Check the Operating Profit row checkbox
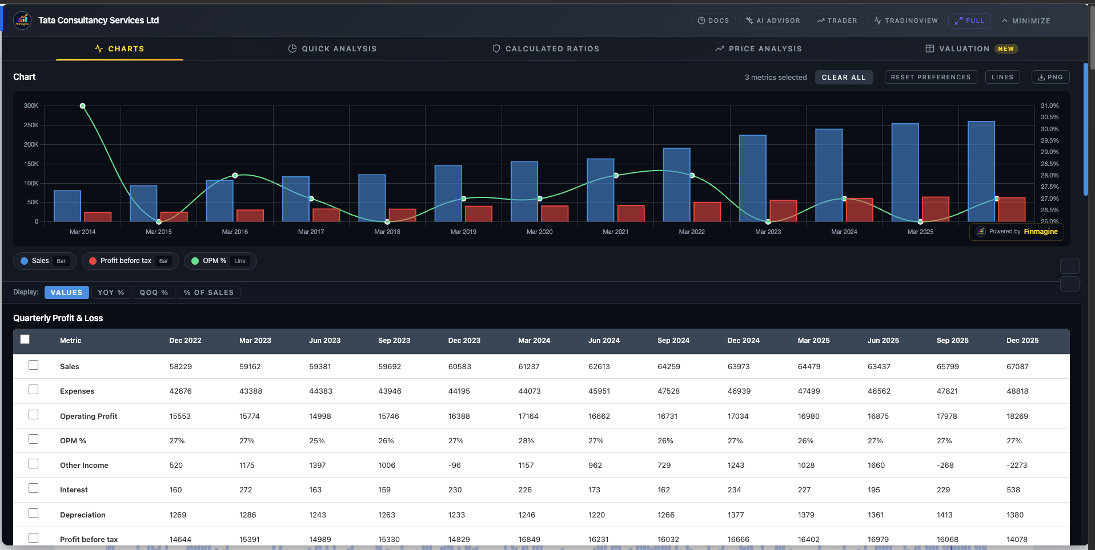The height and width of the screenshot is (550, 1095). coord(33,415)
